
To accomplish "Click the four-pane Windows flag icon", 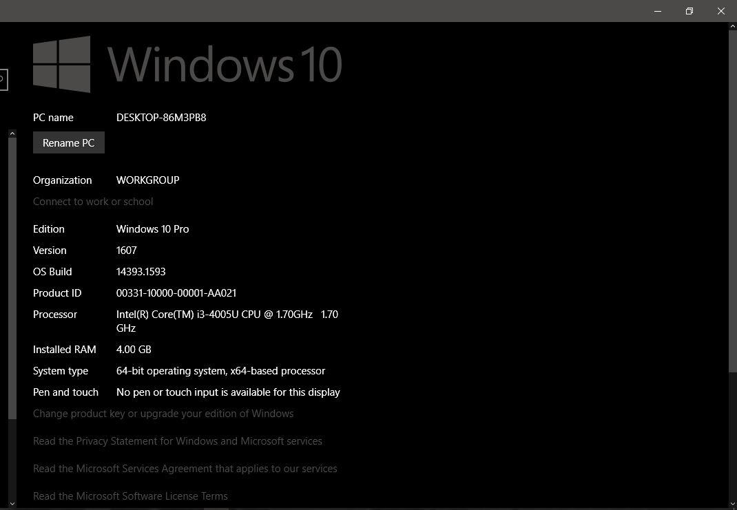I will (x=61, y=63).
